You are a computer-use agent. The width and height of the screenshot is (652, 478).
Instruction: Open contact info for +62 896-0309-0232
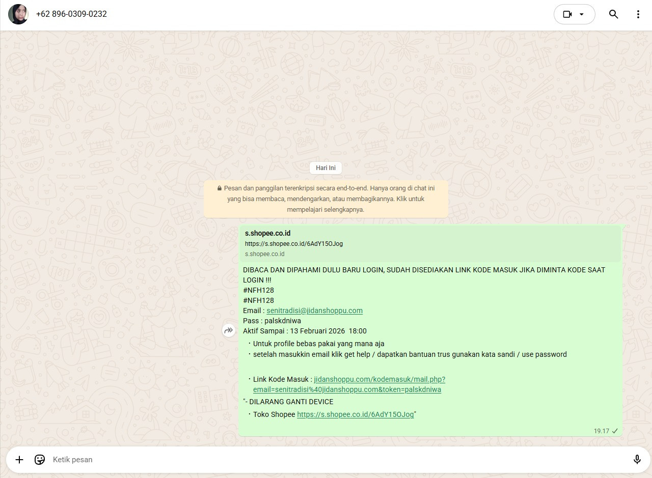tap(71, 14)
